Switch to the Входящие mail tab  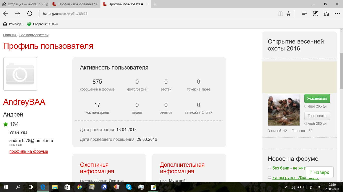click(x=25, y=4)
